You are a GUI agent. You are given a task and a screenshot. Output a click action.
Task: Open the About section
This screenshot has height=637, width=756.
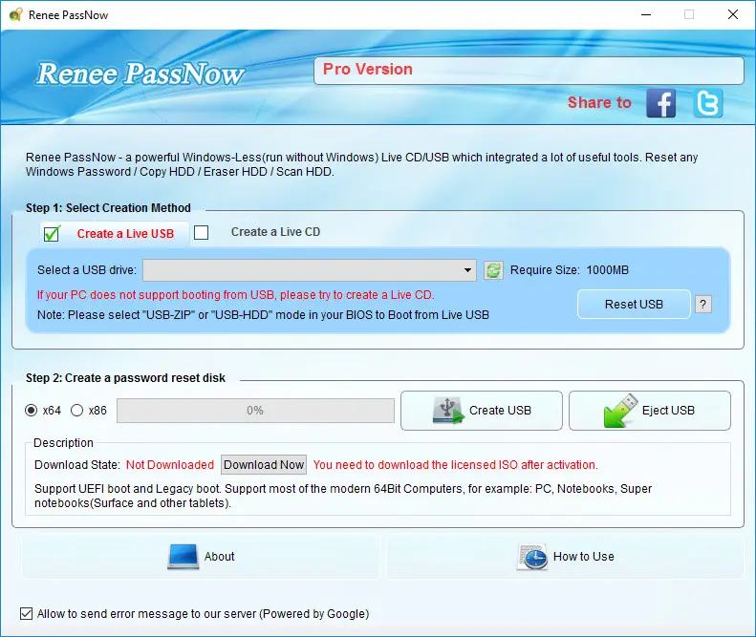pos(201,557)
